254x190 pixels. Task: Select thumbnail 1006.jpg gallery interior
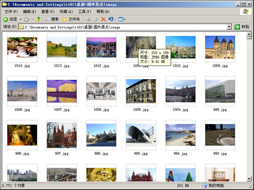(101, 91)
